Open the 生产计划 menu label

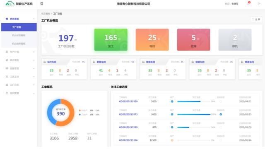pos(14,52)
